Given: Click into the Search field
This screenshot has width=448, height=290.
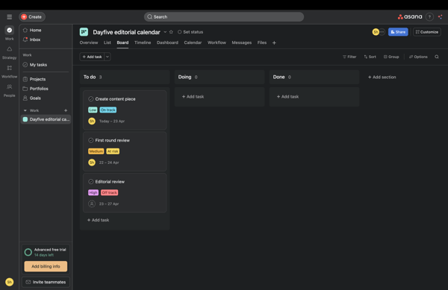Looking at the screenshot, I should 224,17.
